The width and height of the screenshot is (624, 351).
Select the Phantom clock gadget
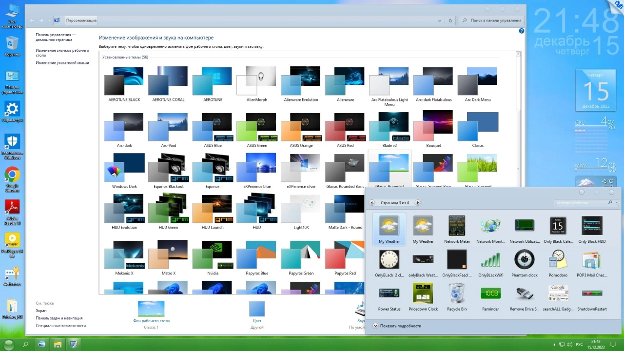524,264
